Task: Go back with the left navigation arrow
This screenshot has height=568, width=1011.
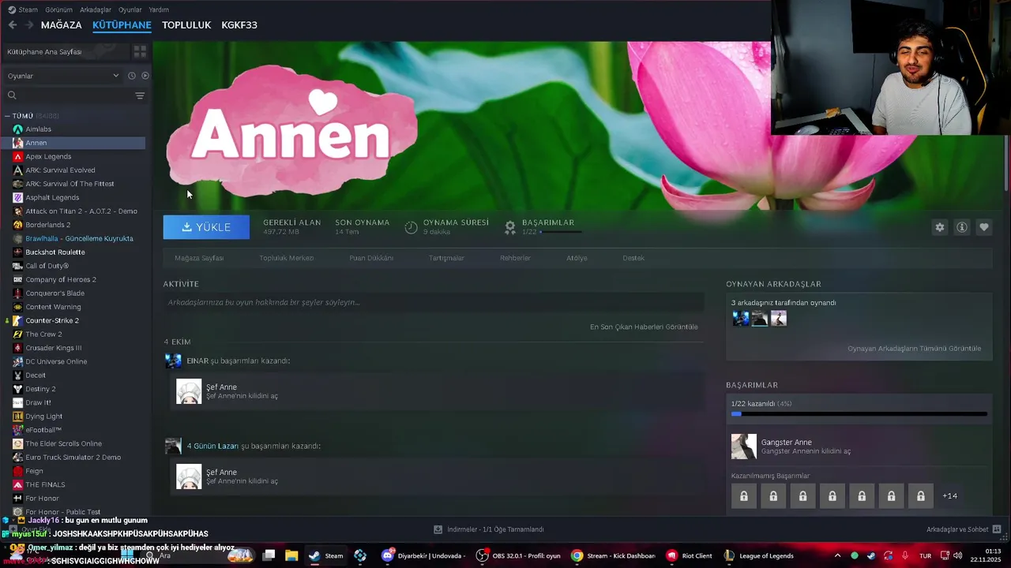Action: pyautogui.click(x=13, y=25)
